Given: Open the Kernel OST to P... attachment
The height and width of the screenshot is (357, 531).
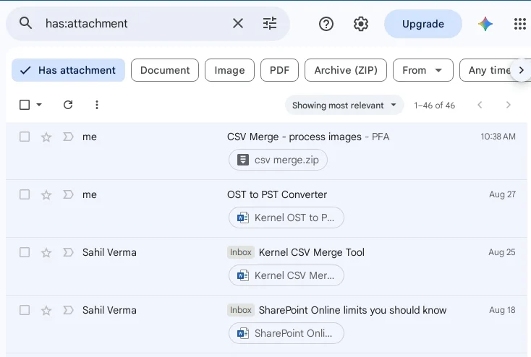Looking at the screenshot, I should point(286,218).
